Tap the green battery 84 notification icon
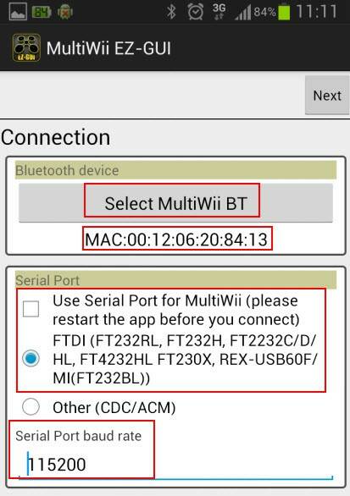The image size is (350, 496). click(x=42, y=12)
